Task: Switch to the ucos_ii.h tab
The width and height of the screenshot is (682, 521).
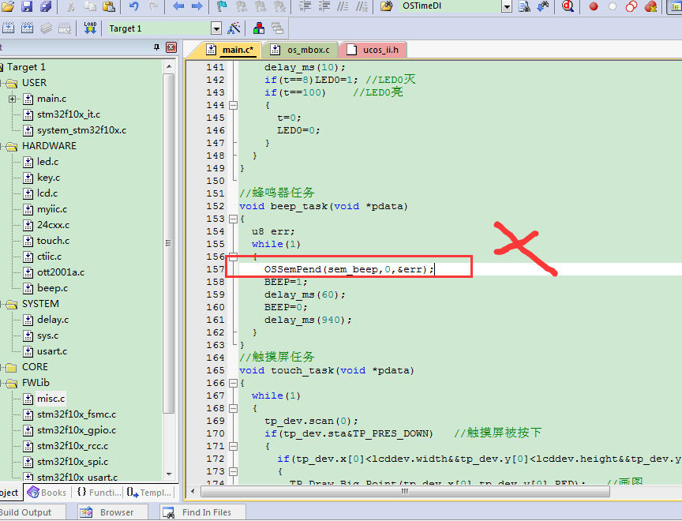Action: point(373,50)
